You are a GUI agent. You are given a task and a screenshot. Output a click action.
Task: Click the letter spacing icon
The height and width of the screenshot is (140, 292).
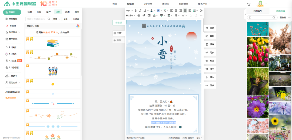[x=165, y=11]
